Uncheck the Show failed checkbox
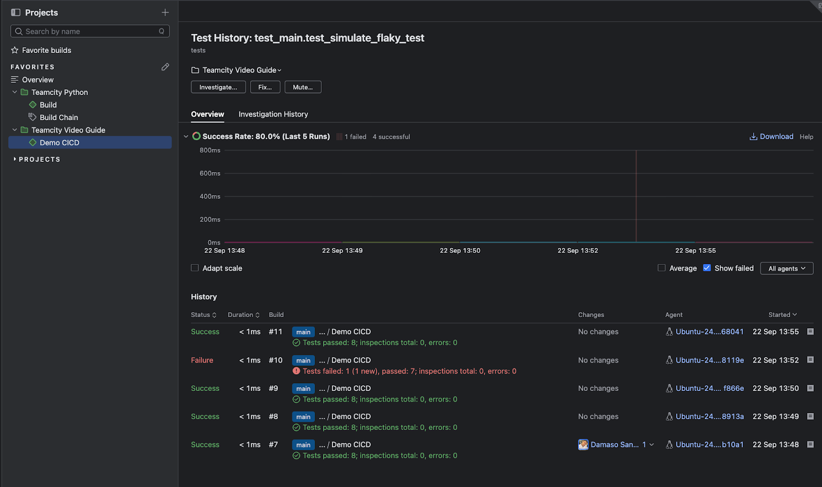 [x=707, y=268]
